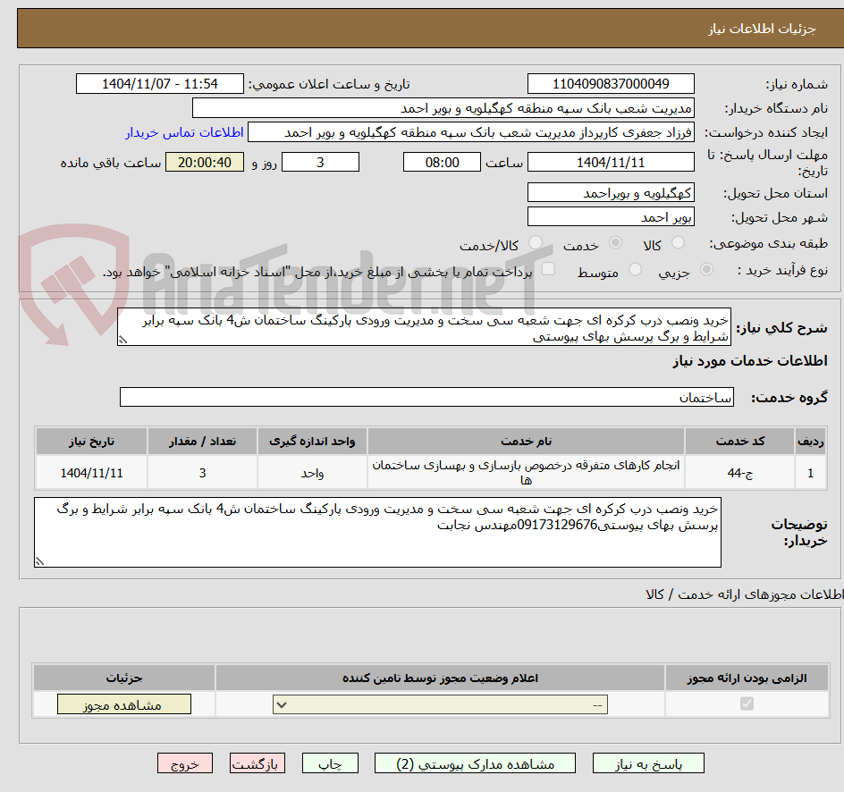Click the unit cell واحد
This screenshot has height=792, width=844.
[312, 473]
